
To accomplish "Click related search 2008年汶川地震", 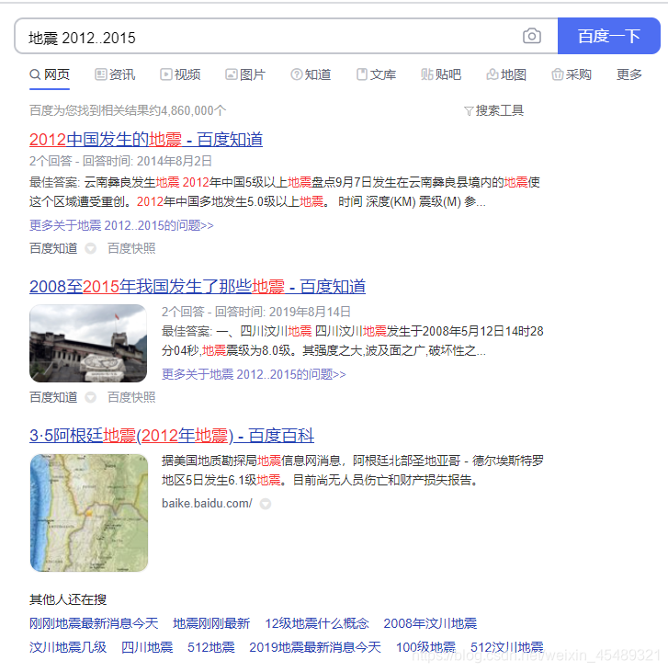I will click(430, 623).
